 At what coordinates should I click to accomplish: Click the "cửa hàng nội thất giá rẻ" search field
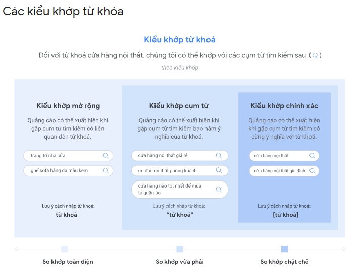[172, 156]
